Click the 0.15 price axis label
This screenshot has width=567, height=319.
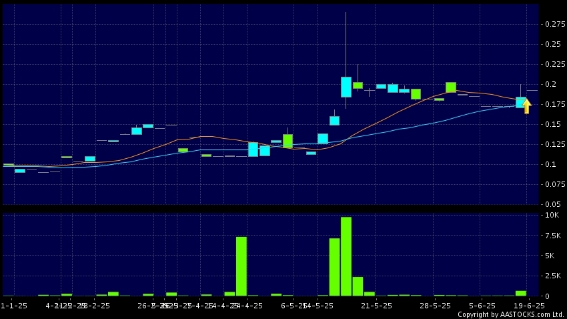click(x=553, y=124)
